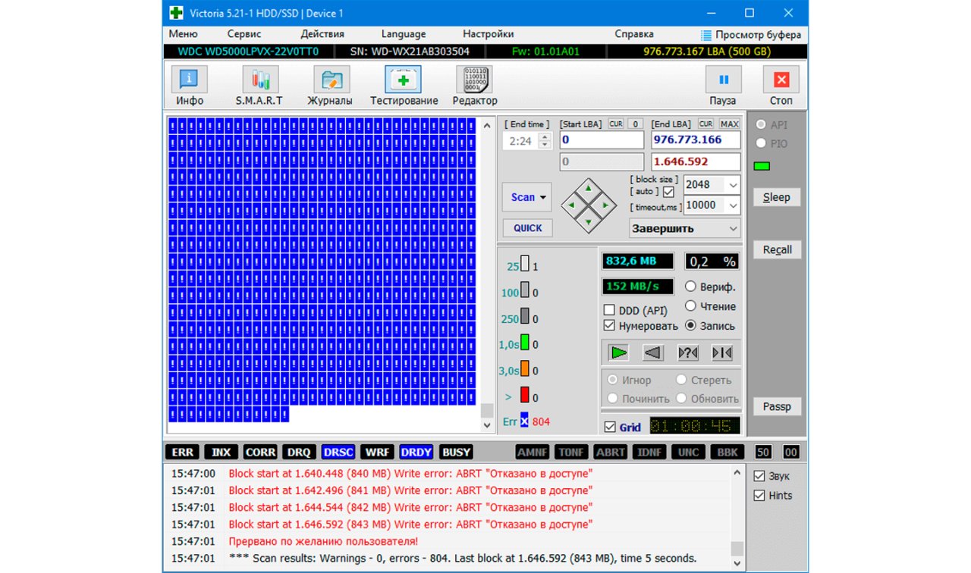
Task: Open the Сервис menu
Action: 244,34
